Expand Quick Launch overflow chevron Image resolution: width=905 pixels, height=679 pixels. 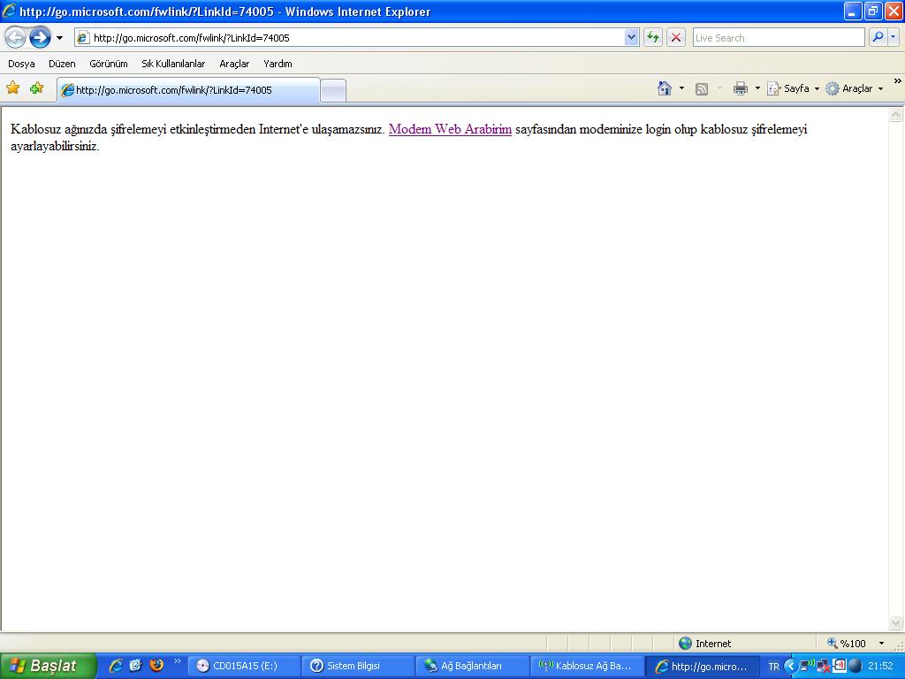177,661
